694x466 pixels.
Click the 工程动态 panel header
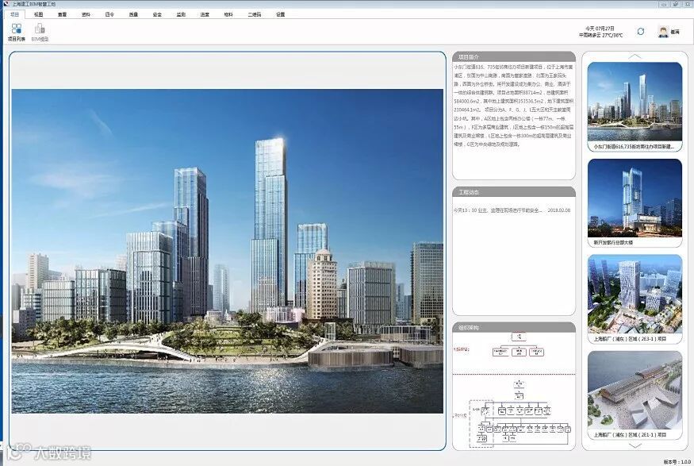(514, 192)
